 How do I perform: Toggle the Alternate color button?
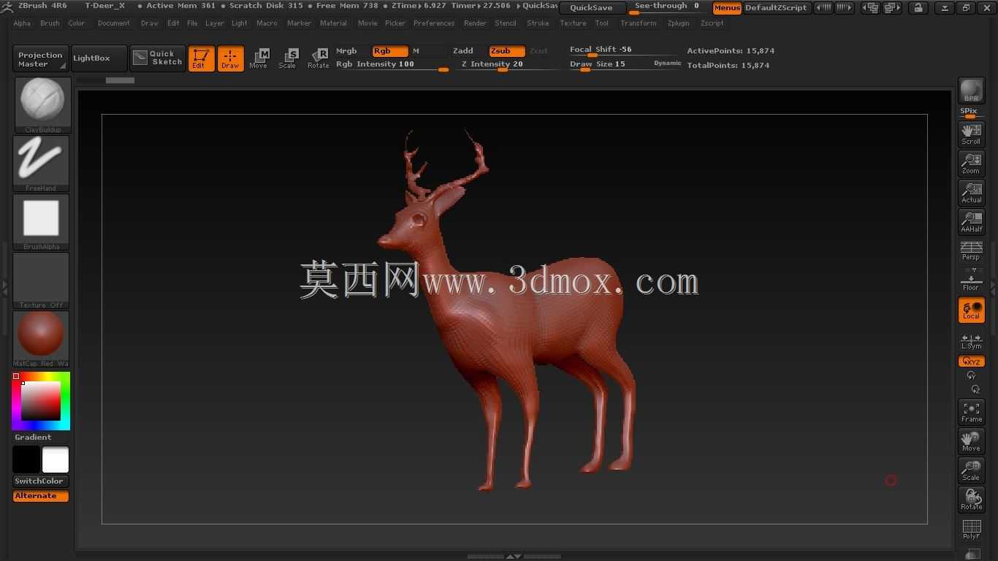[41, 495]
